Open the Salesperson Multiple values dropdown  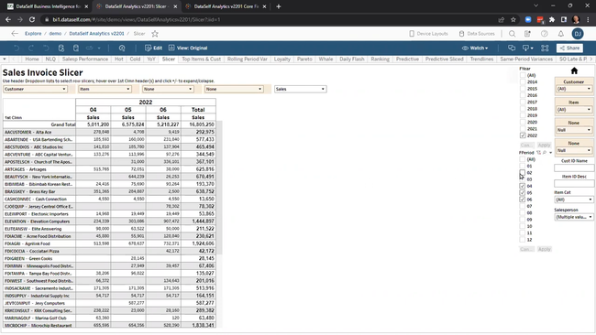[574, 217]
